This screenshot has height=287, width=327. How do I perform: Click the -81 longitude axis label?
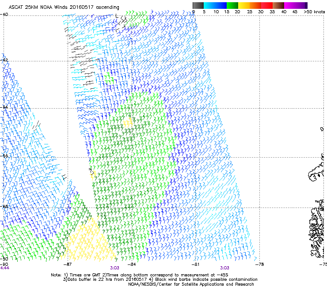195,264
